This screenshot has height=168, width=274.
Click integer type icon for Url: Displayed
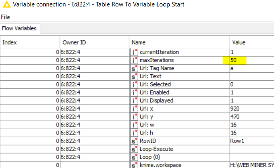[x=134, y=101]
